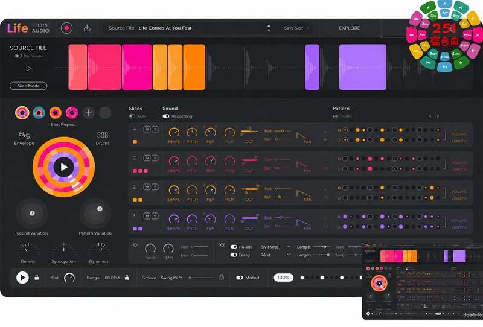
Task: Click the Dynamics dial
Action: (x=99, y=249)
